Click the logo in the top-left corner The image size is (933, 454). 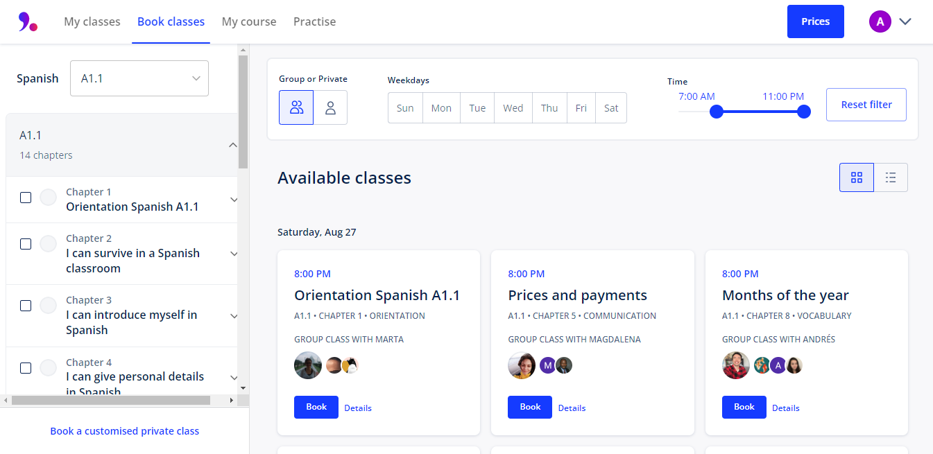28,21
